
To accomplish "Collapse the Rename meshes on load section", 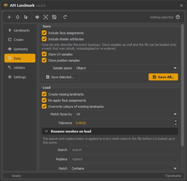I will [x=110, y=131].
